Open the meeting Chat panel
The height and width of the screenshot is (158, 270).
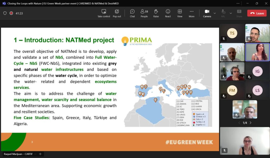(x=132, y=13)
